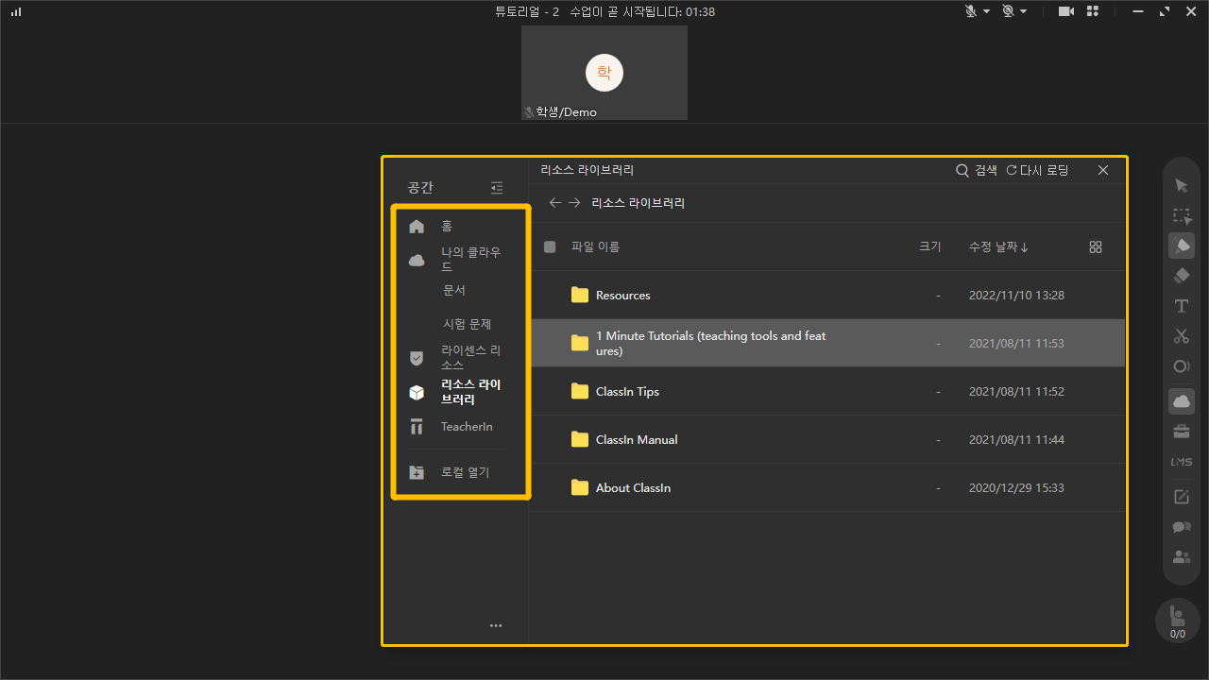Click 로컬 열기 to open local file
1209x680 pixels.
[465, 472]
